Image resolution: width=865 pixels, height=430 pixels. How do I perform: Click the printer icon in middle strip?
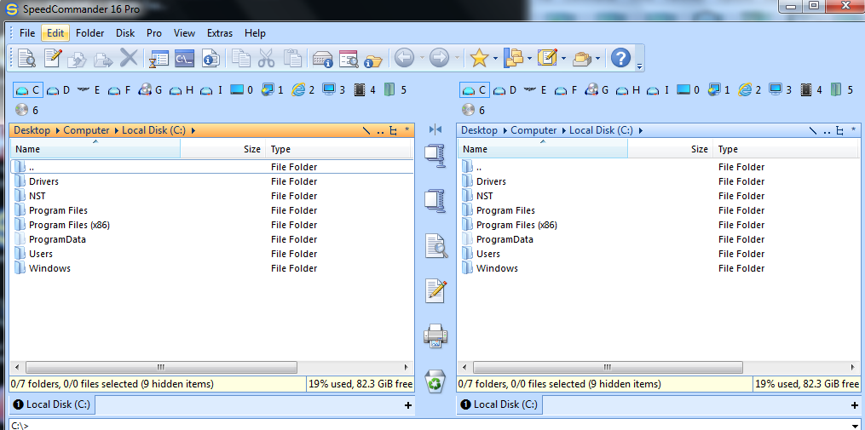point(435,335)
